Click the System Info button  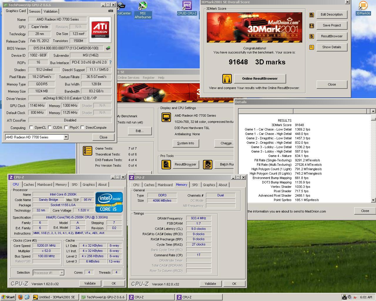186,143
